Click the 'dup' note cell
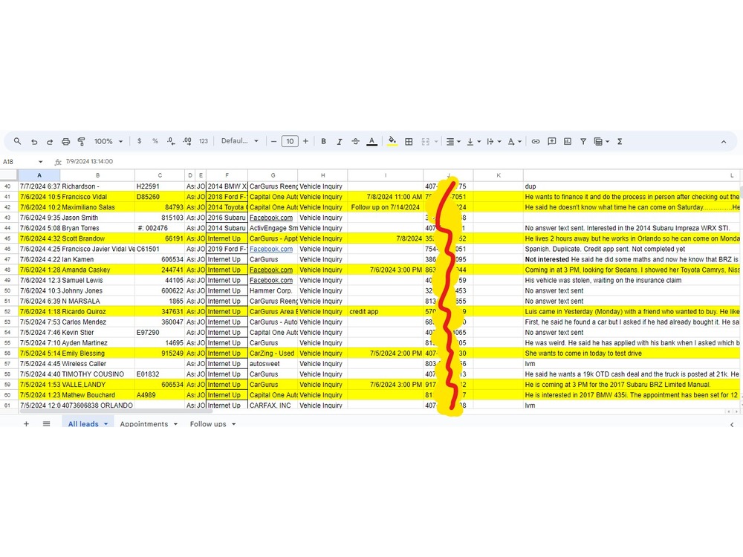 (x=632, y=186)
